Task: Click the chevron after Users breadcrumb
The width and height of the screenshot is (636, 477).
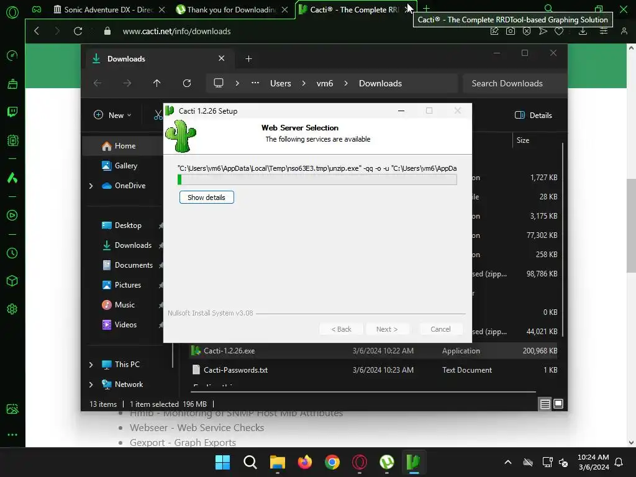Action: 304,83
